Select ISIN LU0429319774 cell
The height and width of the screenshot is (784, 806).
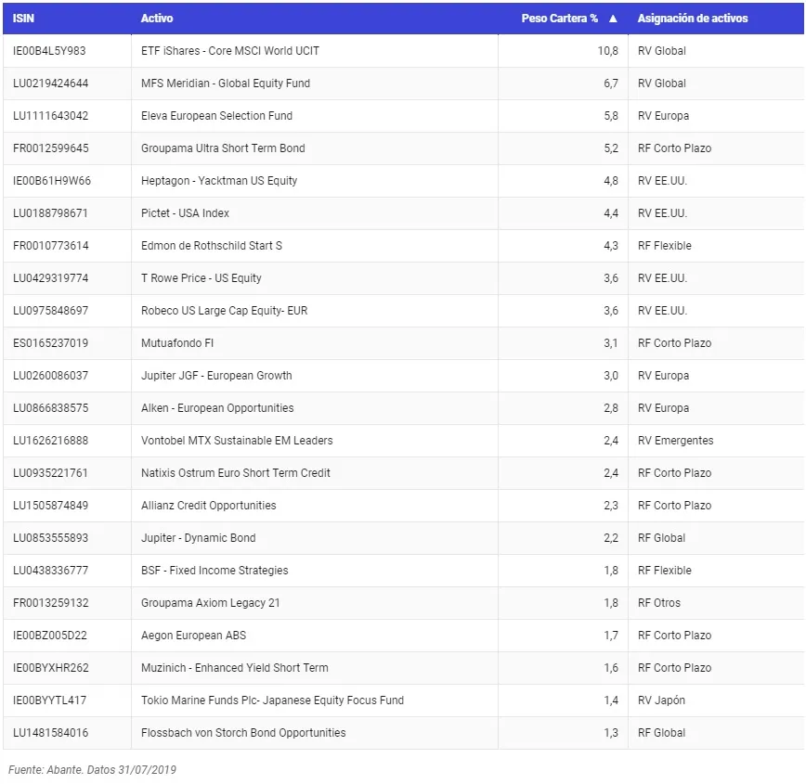tap(51, 278)
